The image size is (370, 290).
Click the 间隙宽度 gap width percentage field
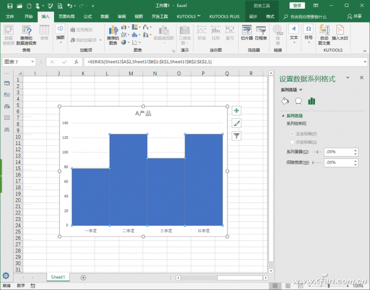[x=337, y=162]
